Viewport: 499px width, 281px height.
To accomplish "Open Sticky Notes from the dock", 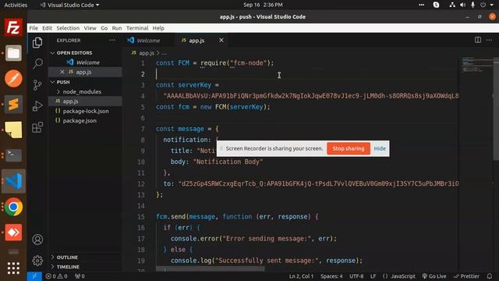I will pos(13,130).
